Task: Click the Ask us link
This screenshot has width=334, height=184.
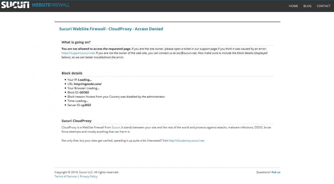Action: click(x=276, y=172)
